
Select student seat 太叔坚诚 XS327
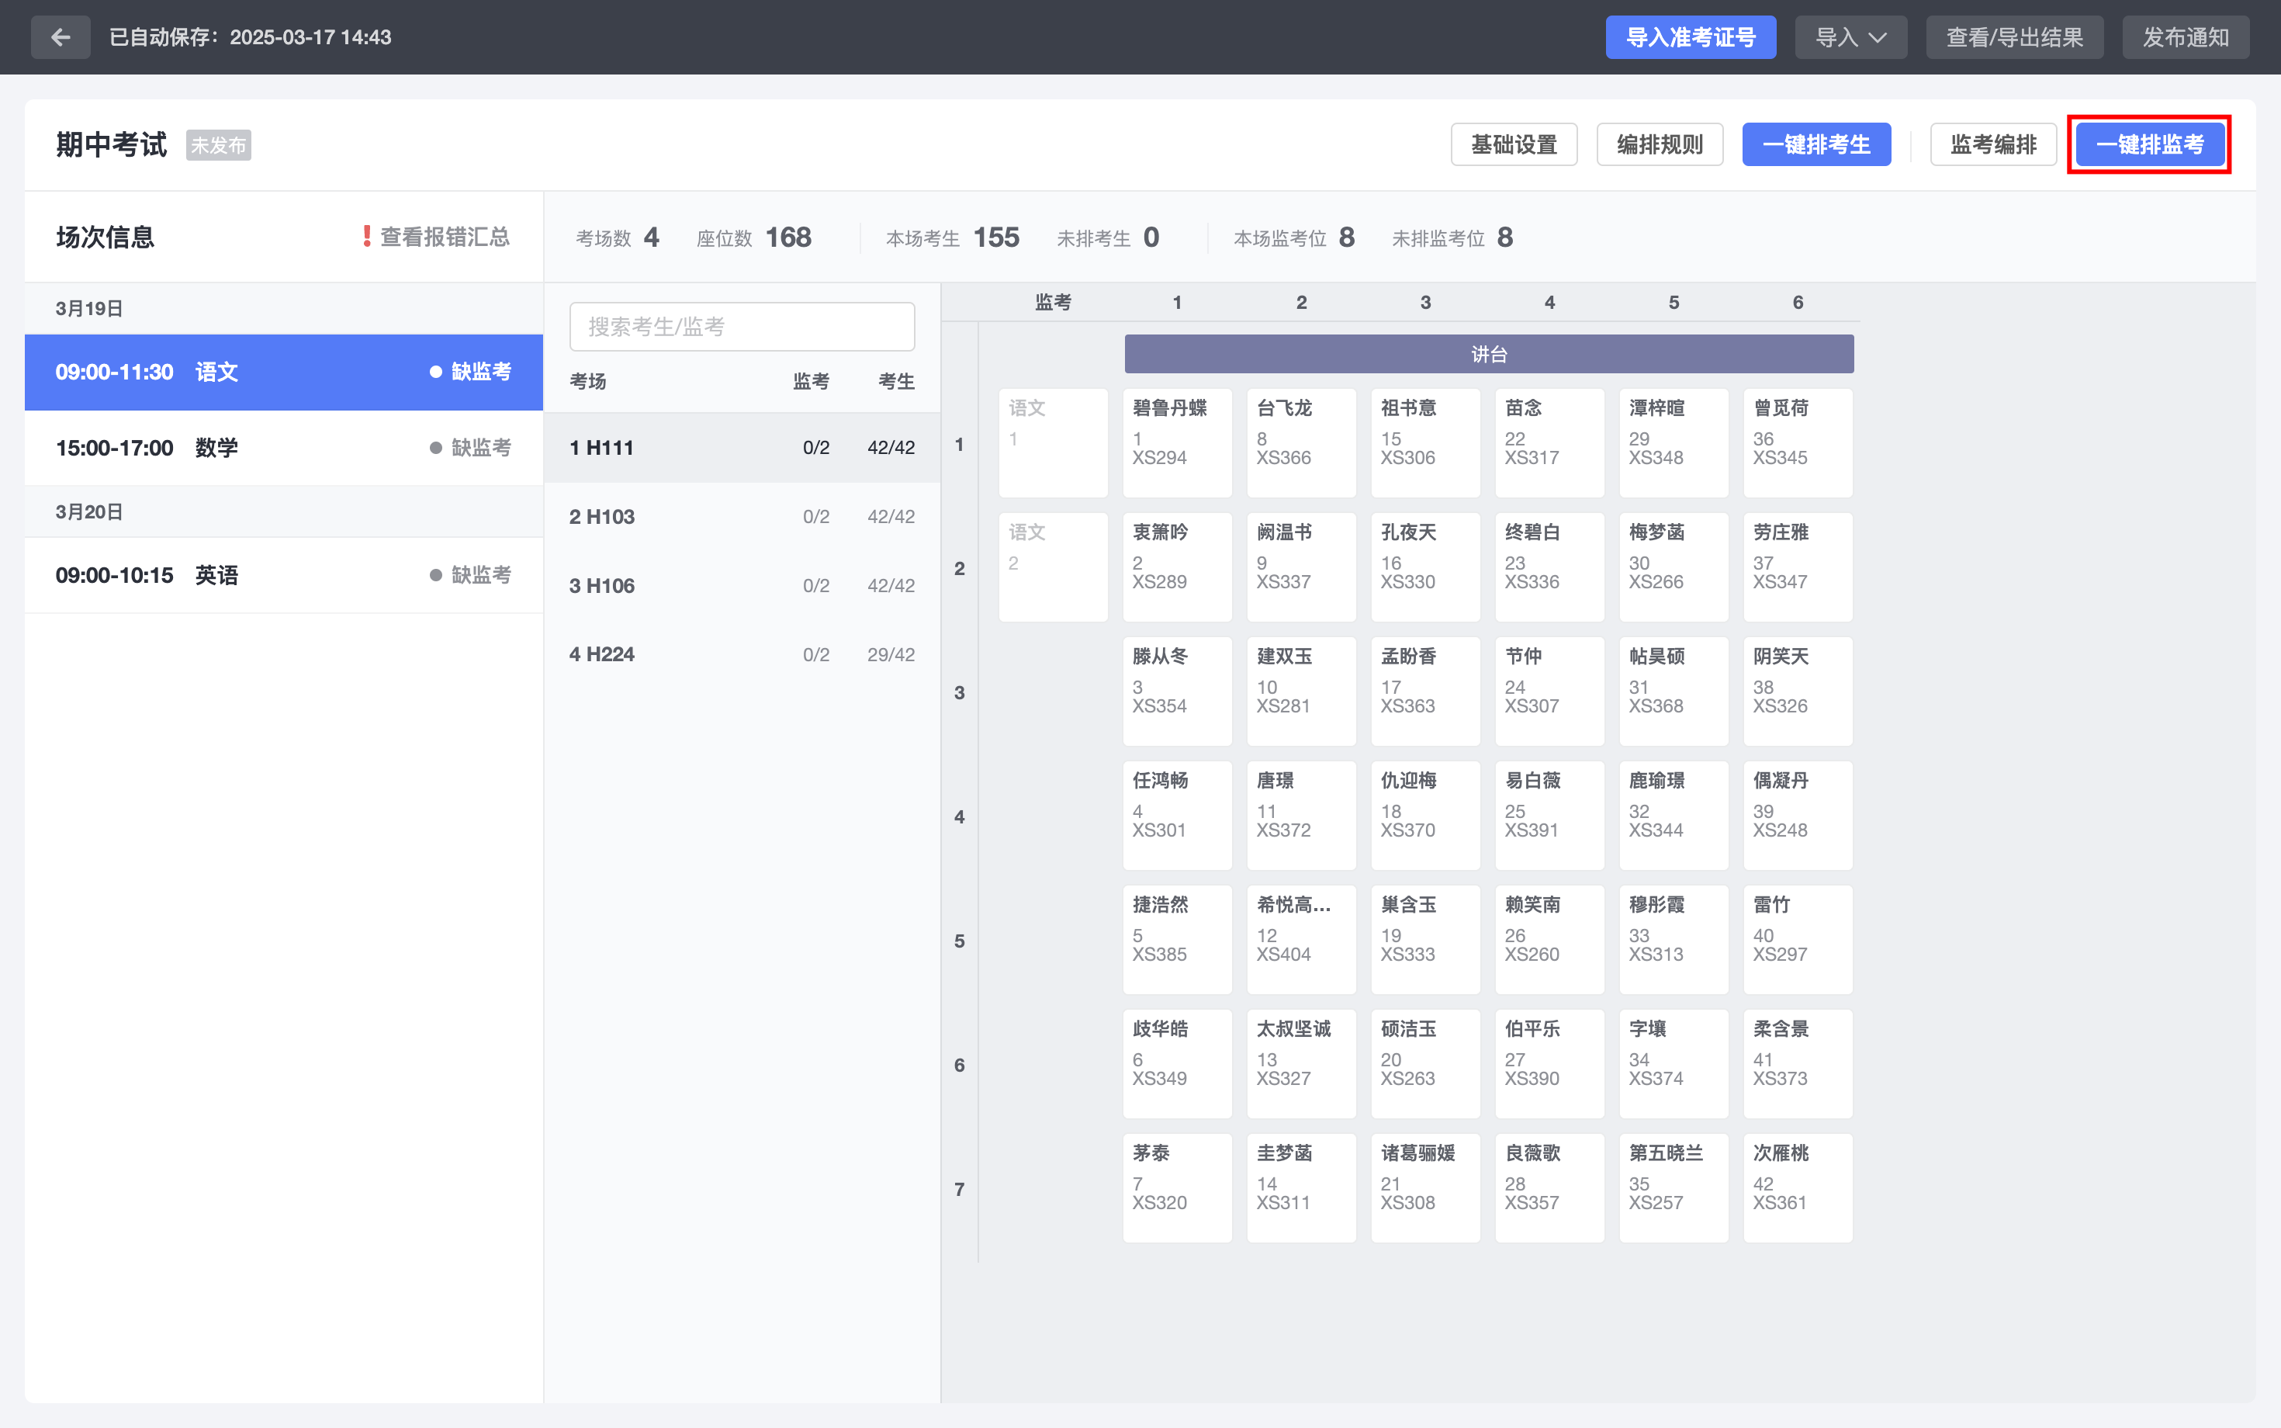pos(1301,1063)
